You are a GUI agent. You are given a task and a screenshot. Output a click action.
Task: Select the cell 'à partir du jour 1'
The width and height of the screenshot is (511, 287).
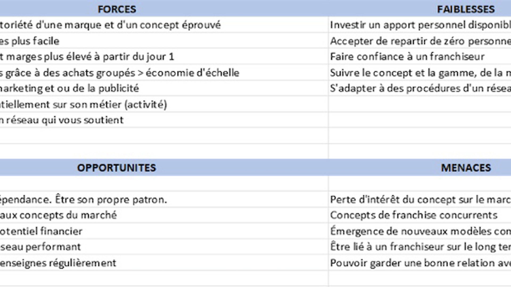tap(164, 56)
